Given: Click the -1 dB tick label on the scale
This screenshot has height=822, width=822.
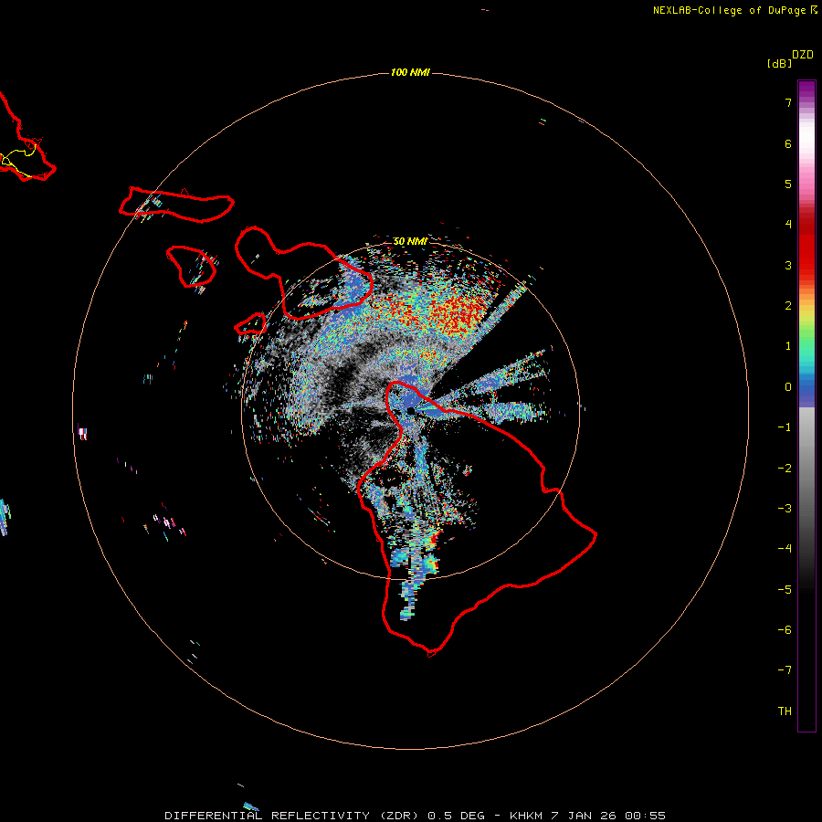Looking at the screenshot, I should (785, 427).
